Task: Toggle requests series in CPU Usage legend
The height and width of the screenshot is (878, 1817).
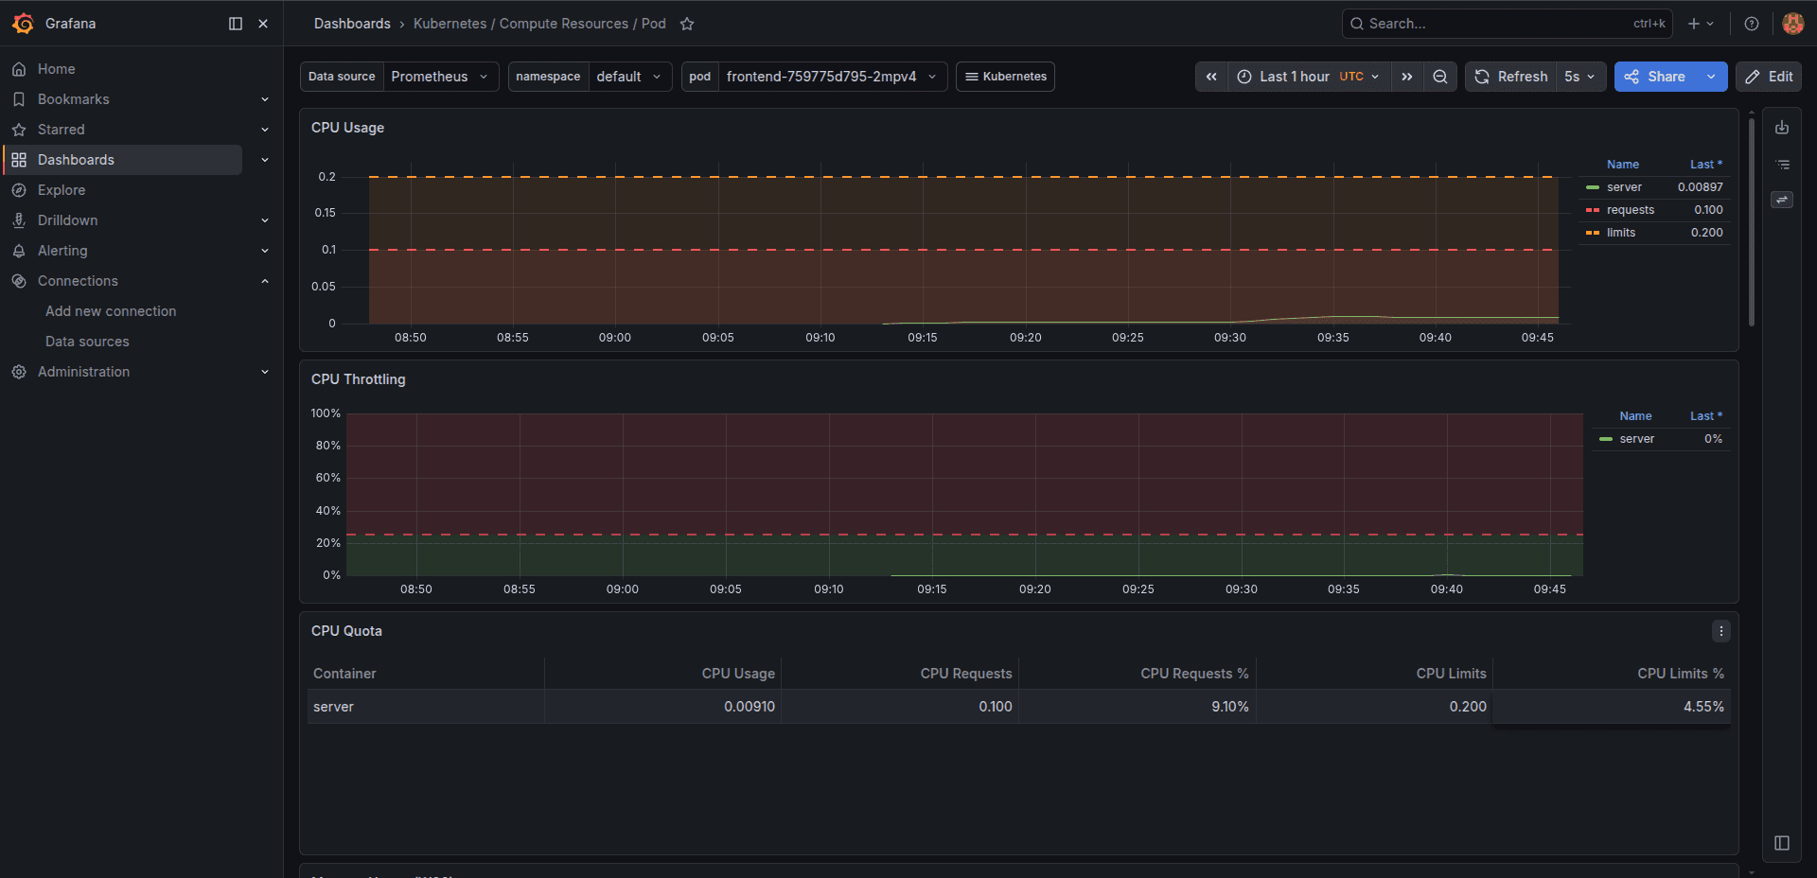Action: point(1631,210)
